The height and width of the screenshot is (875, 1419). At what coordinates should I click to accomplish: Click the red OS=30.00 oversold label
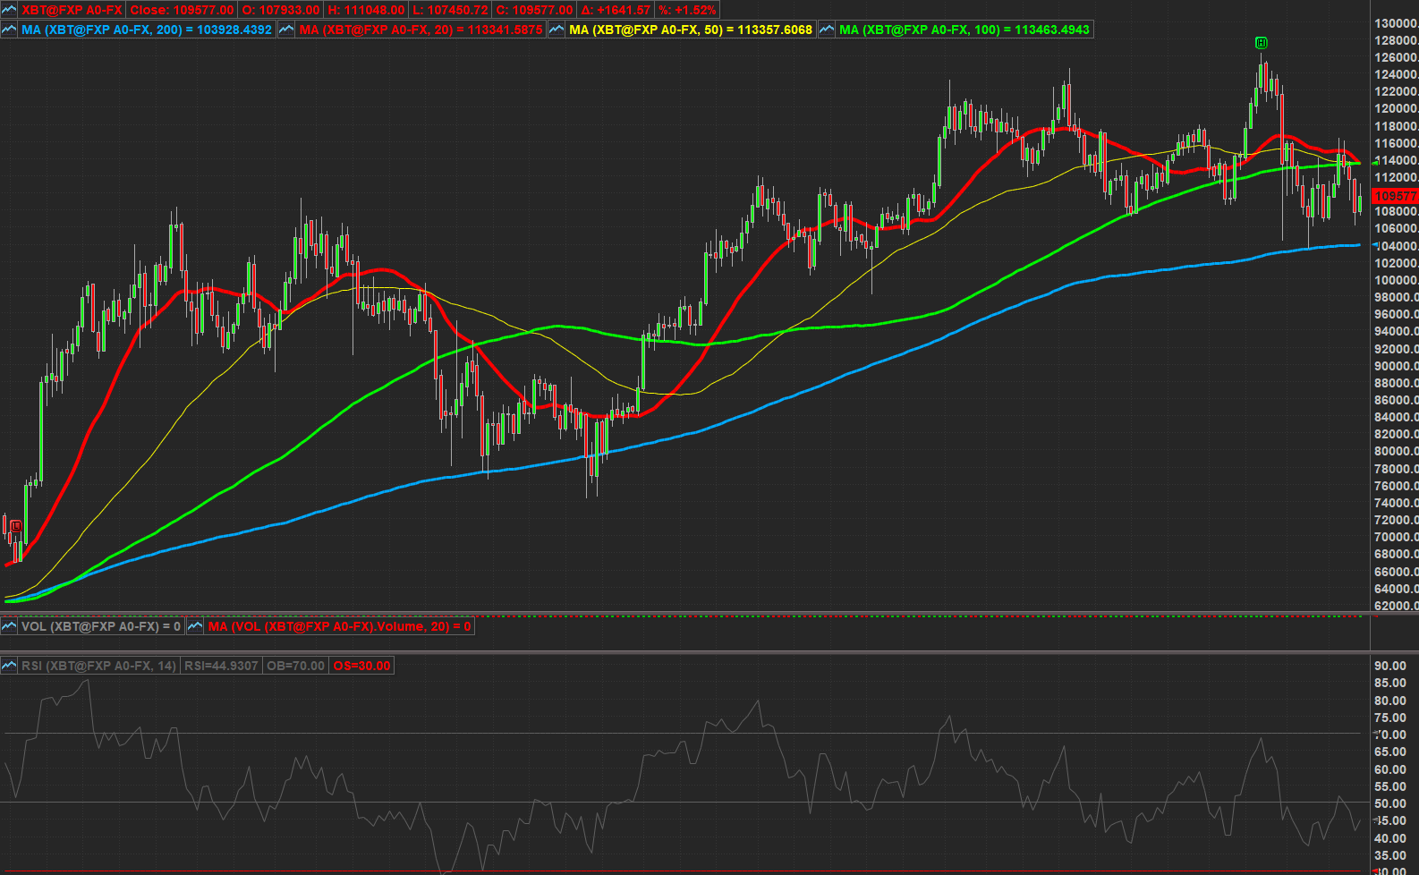361,666
